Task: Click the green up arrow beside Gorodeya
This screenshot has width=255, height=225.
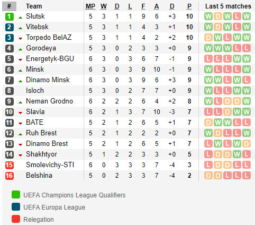Action: coord(21,49)
